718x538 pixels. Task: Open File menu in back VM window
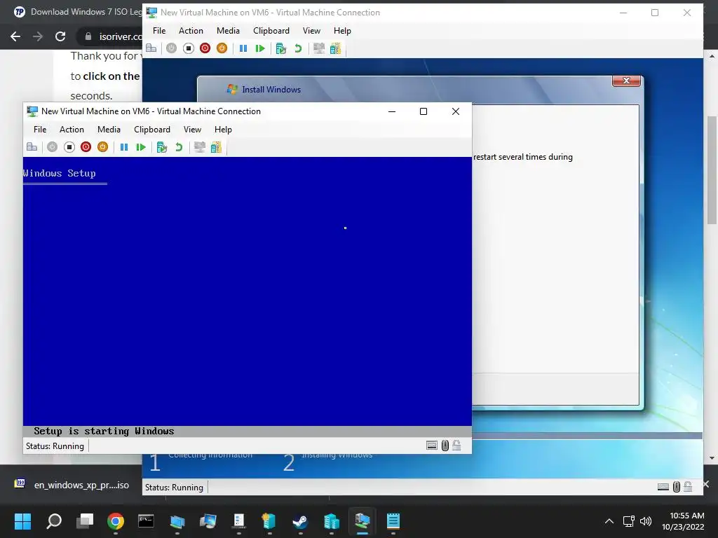(x=159, y=31)
